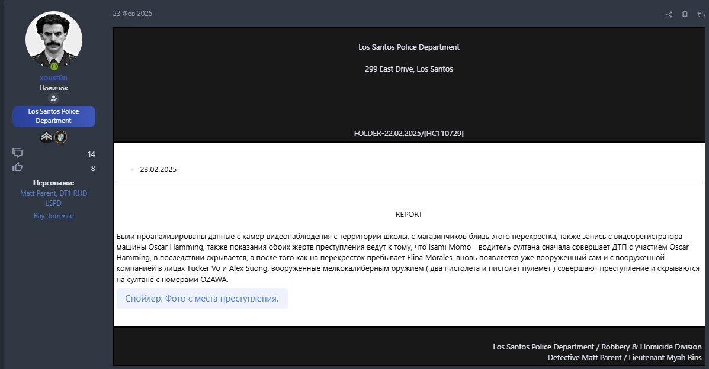Open the xoust0n avatar image
The width and height of the screenshot is (709, 369).
pyautogui.click(x=53, y=40)
